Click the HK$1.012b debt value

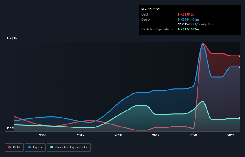[186, 14]
